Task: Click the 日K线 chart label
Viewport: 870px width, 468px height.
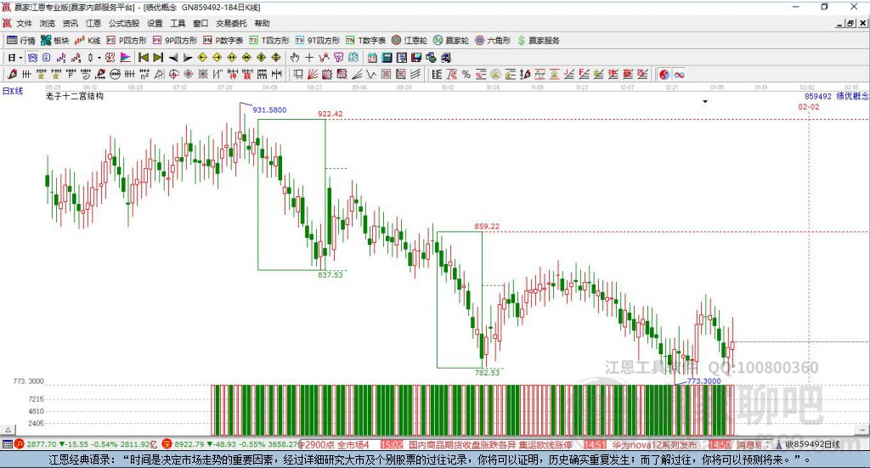Action: pyautogui.click(x=13, y=91)
